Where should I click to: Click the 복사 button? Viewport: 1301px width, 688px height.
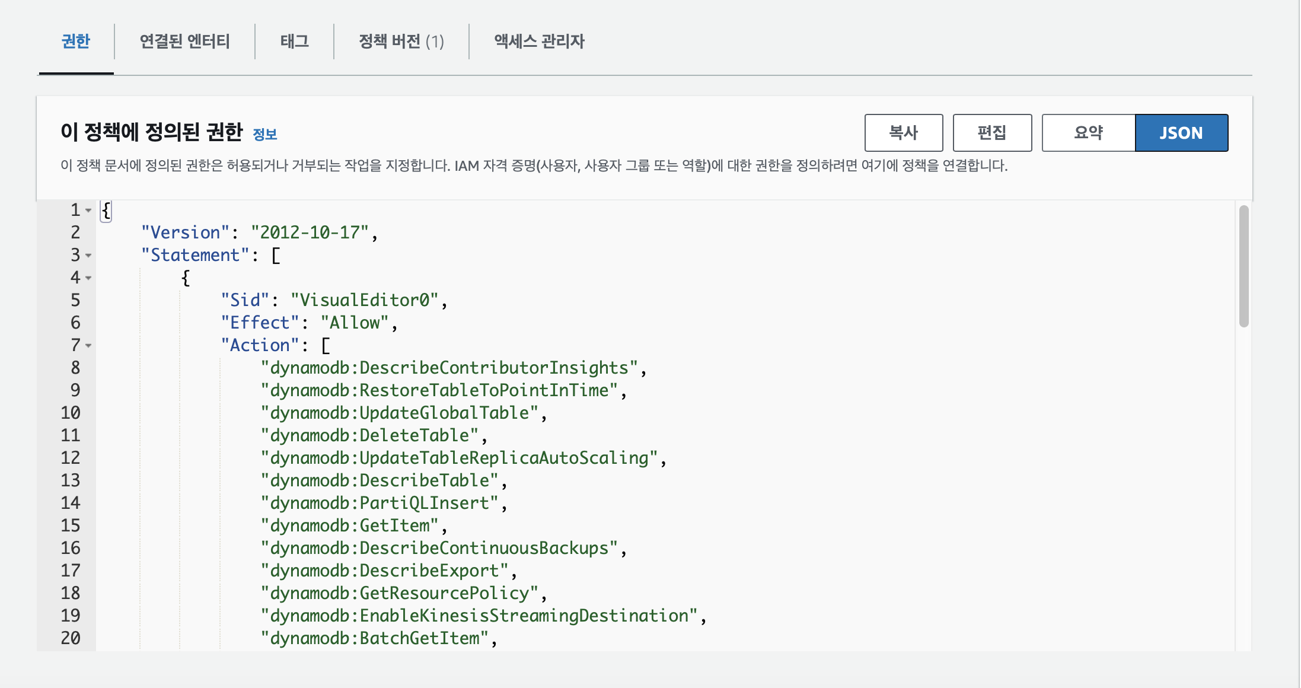point(904,133)
